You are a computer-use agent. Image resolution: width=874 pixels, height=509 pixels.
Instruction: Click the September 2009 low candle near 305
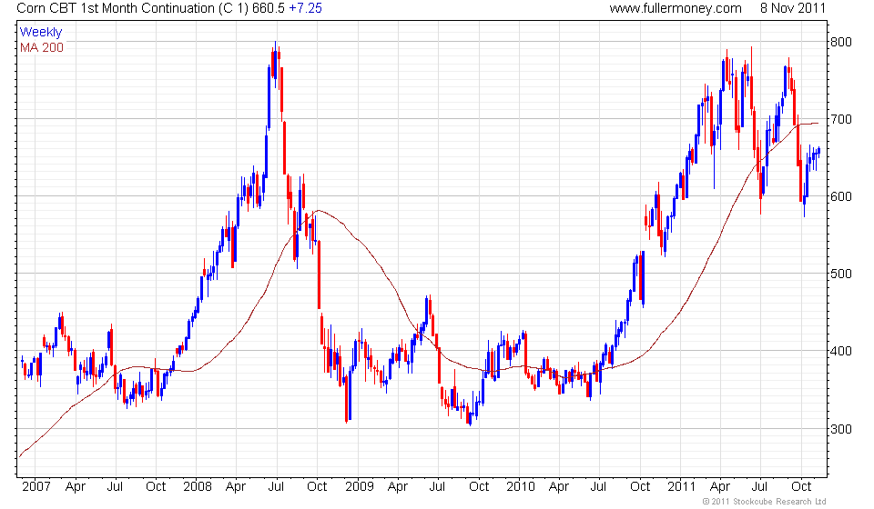point(470,418)
